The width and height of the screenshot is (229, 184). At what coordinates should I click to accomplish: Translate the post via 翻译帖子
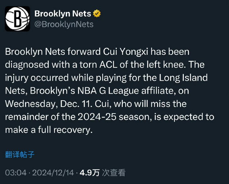(20, 154)
